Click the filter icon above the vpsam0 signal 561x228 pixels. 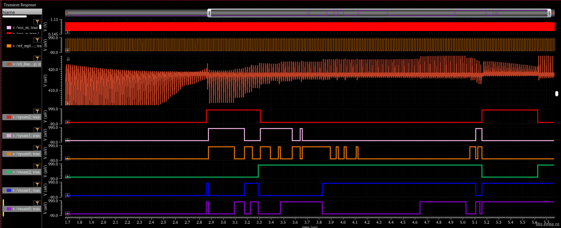click(37, 148)
